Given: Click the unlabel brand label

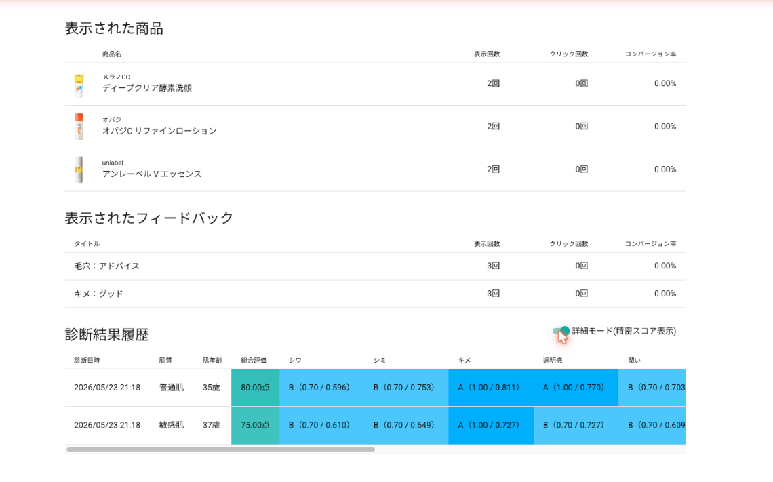Looking at the screenshot, I should pos(113,163).
